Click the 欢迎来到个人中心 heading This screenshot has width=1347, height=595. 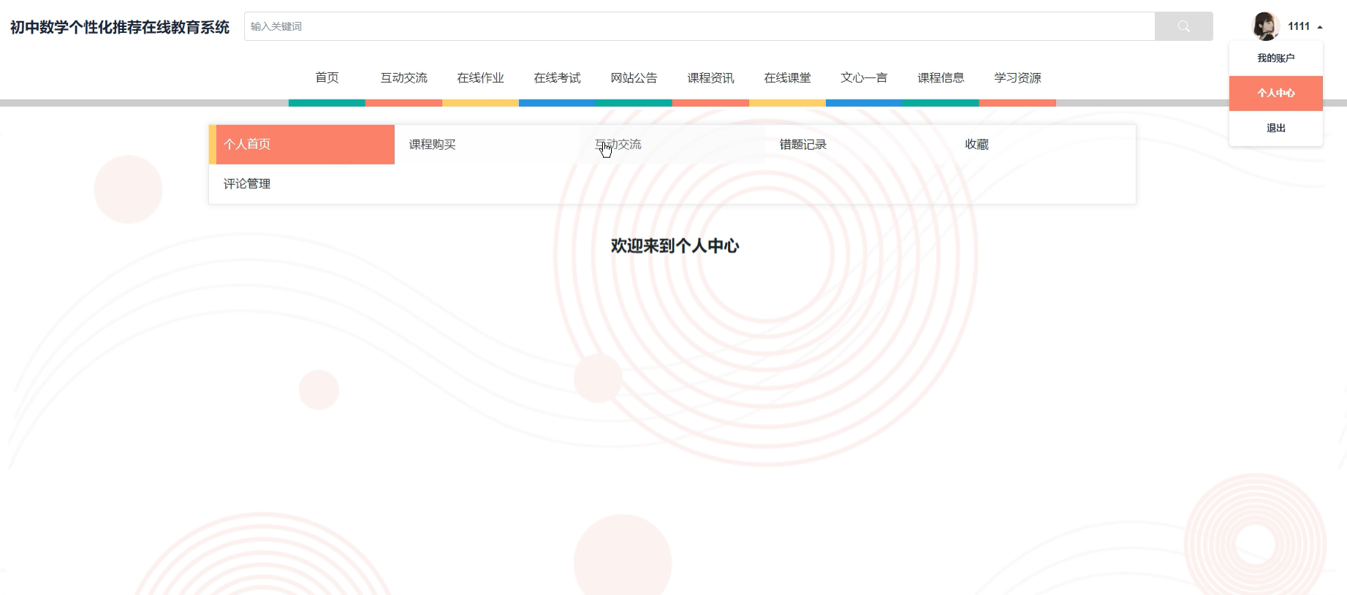click(675, 246)
